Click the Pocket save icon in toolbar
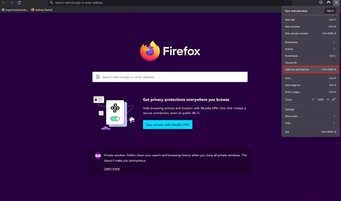341x201 pixels. (x=321, y=2)
